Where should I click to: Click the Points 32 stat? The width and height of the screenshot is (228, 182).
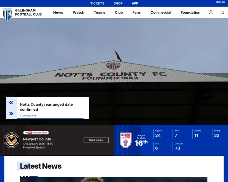pyautogui.click(x=217, y=133)
